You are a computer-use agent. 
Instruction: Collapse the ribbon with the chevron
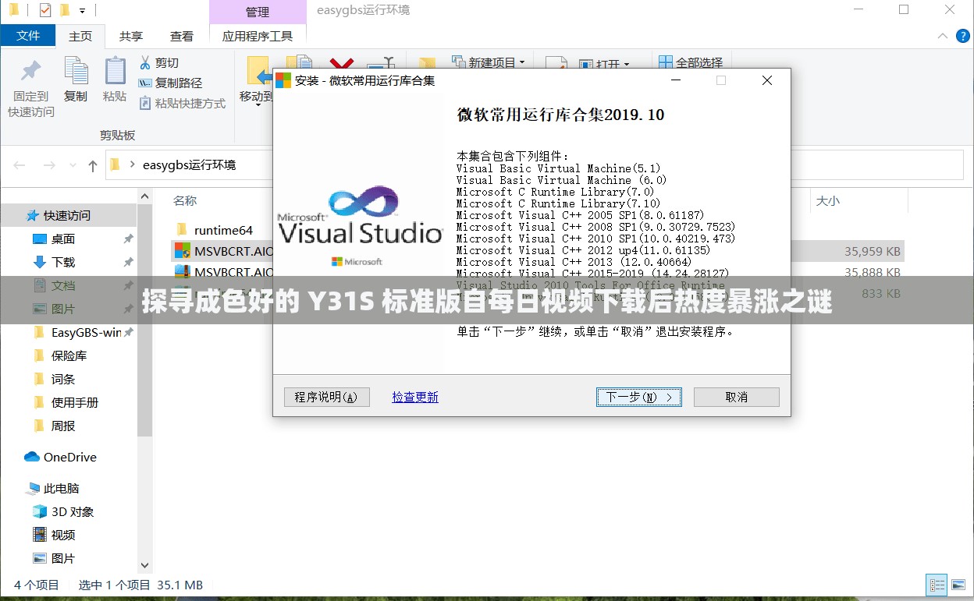(944, 36)
